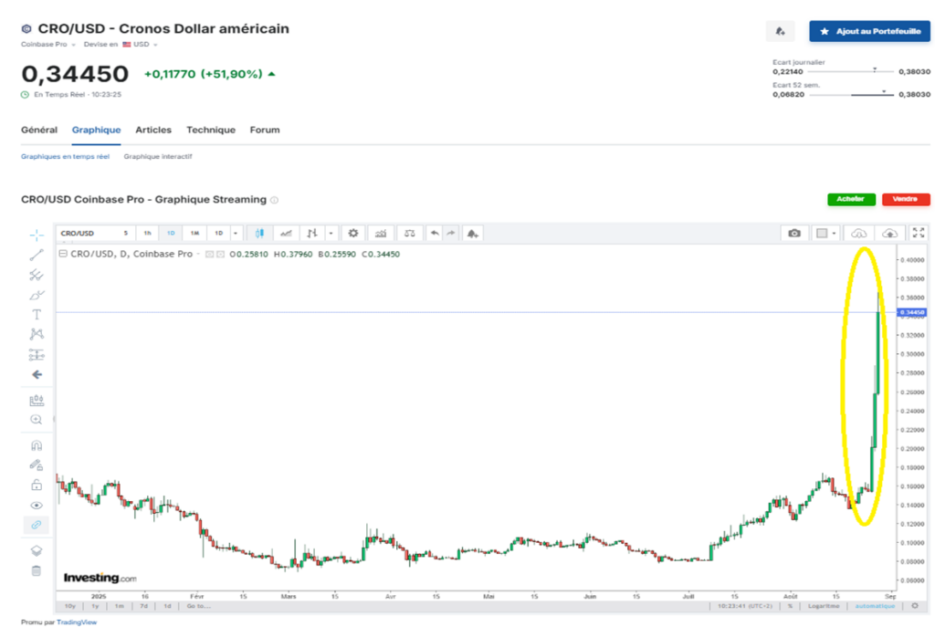Viewport: 935px width, 637px height.
Task: Select the measure ruler tool
Action: pyautogui.click(x=37, y=401)
